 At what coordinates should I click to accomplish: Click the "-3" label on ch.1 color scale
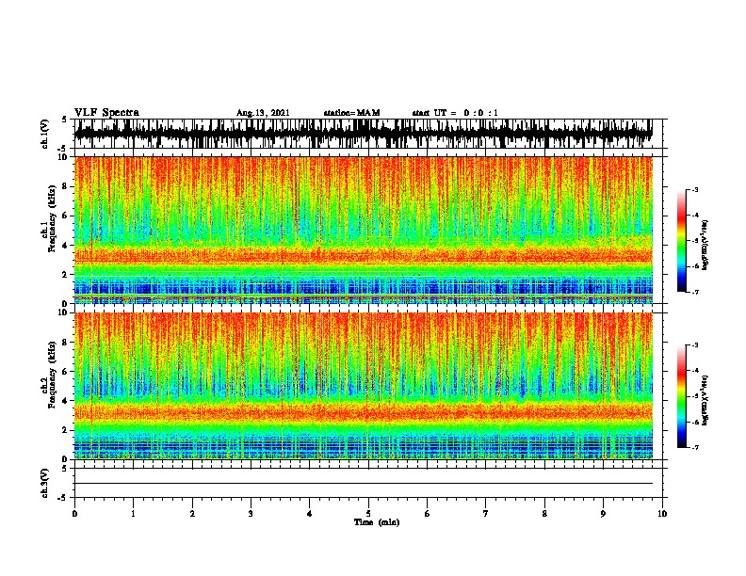coord(694,190)
